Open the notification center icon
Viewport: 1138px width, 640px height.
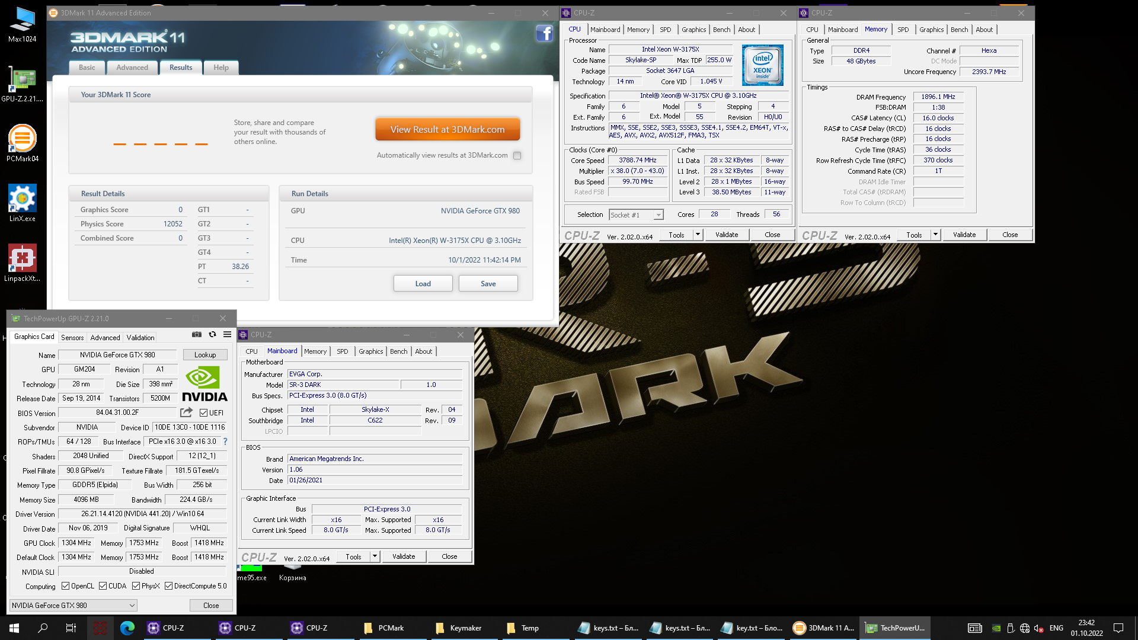click(1118, 628)
